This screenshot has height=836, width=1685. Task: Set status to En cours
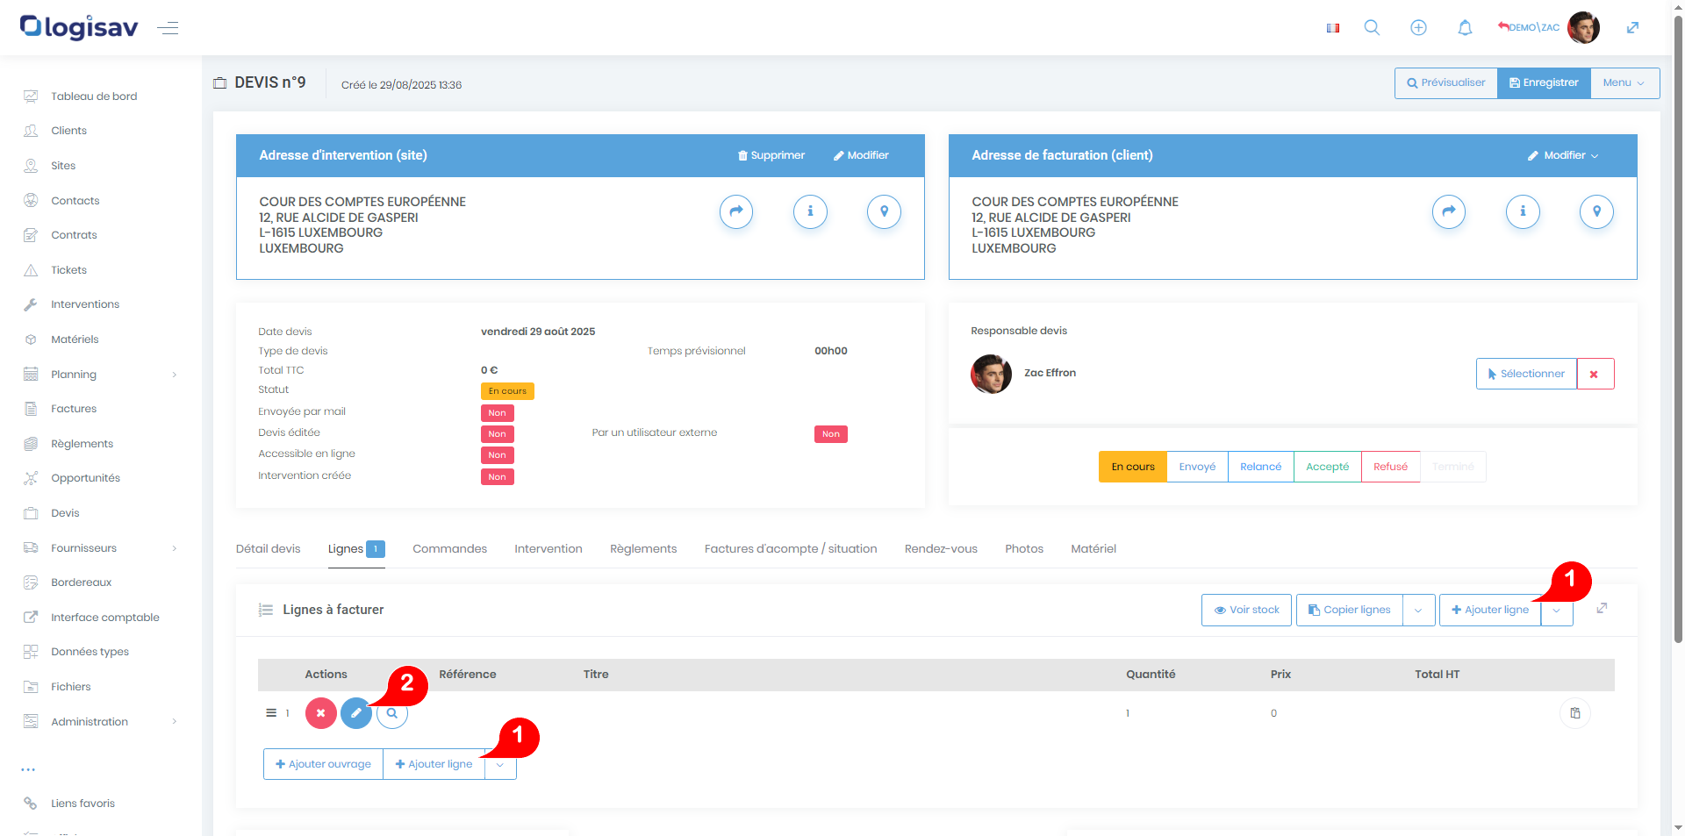coord(1133,467)
